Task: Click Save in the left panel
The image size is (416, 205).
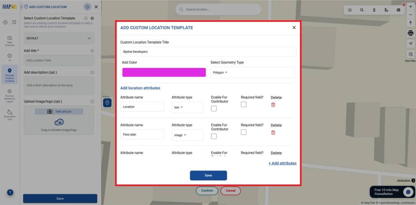Action: 60,199
